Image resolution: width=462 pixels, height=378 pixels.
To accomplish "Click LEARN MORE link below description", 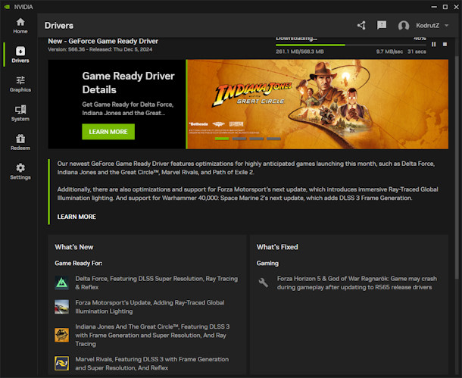I will pyautogui.click(x=76, y=217).
